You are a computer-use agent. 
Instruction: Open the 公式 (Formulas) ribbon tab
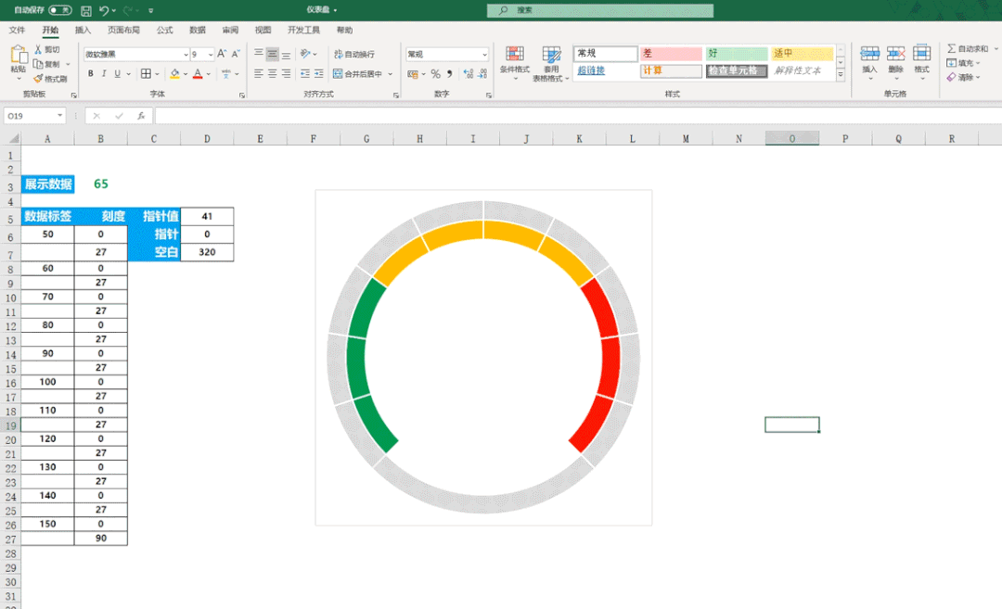[164, 30]
